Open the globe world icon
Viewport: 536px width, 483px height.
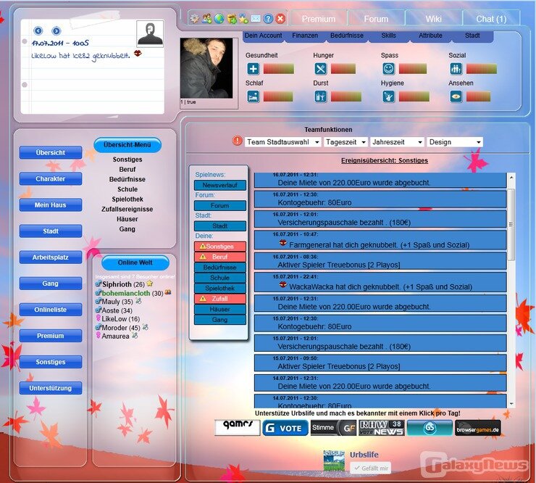pyautogui.click(x=219, y=18)
